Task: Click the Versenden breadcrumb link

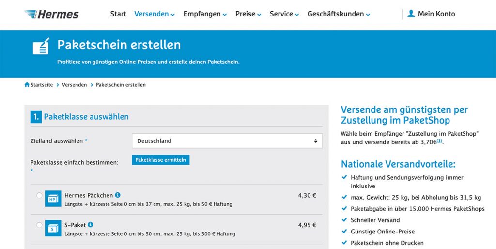Action: point(74,85)
